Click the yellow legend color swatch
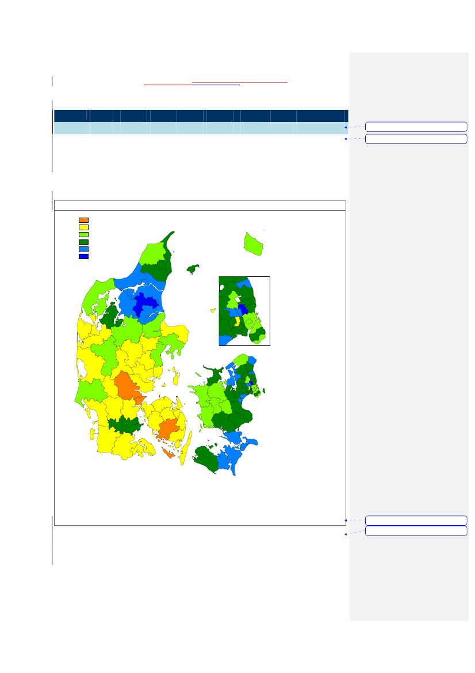 coord(83,227)
